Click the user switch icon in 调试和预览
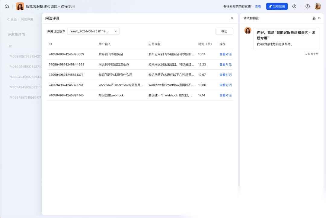 click(x=314, y=18)
